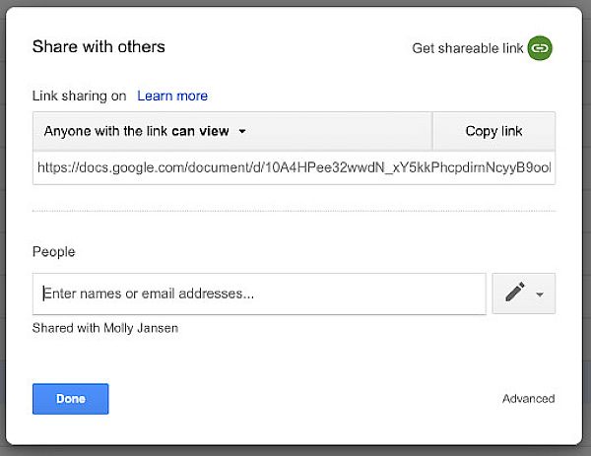The image size is (591, 456).
Task: Open the arrow beside the pencil icon
Action: 539,294
